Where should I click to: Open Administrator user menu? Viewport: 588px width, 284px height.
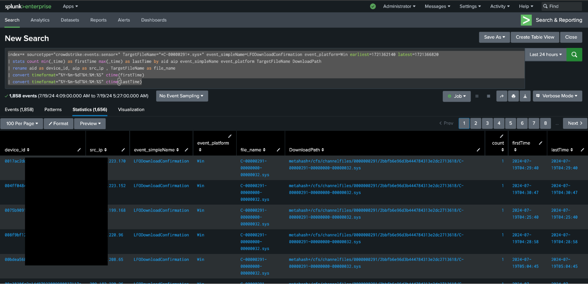(x=399, y=6)
